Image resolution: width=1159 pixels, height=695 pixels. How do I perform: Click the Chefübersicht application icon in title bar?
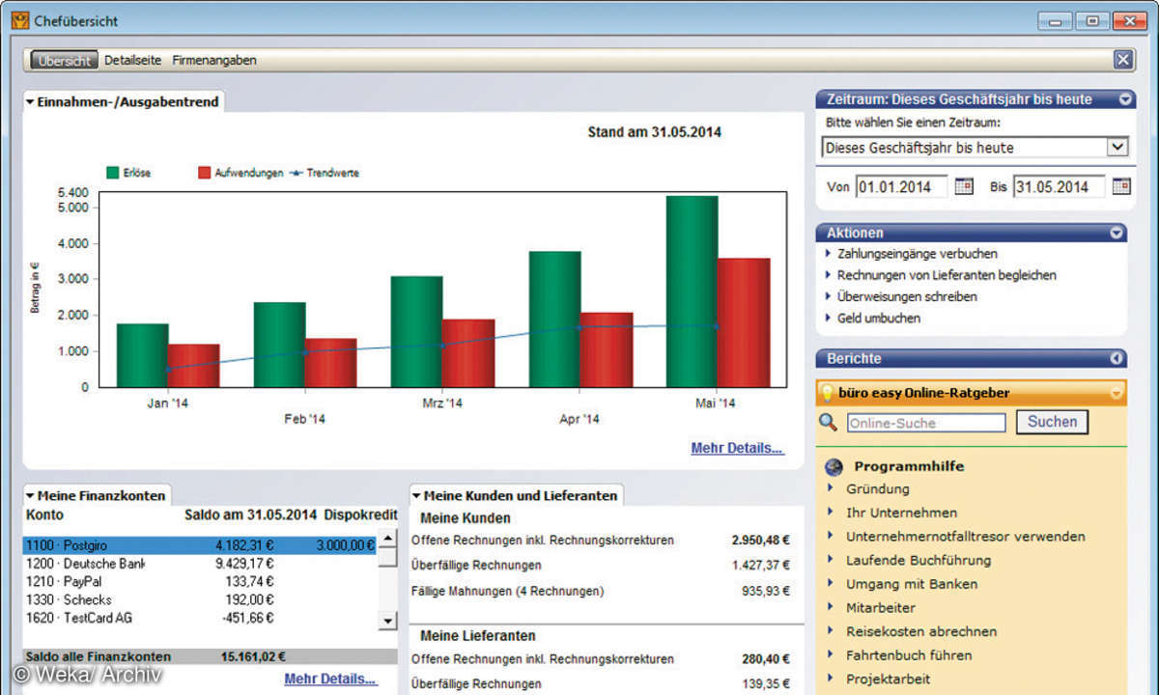click(19, 20)
